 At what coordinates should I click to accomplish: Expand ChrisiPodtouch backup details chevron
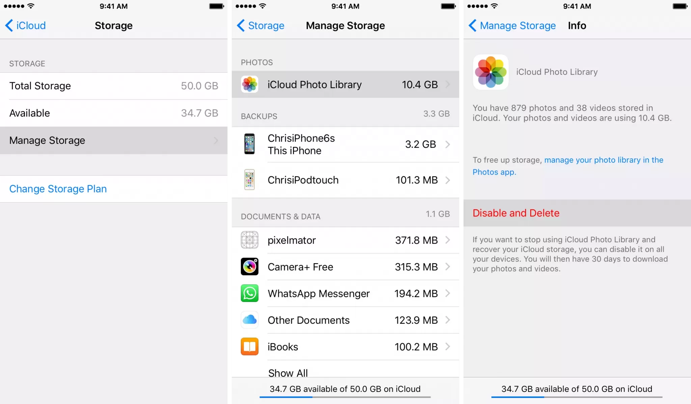coord(448,179)
